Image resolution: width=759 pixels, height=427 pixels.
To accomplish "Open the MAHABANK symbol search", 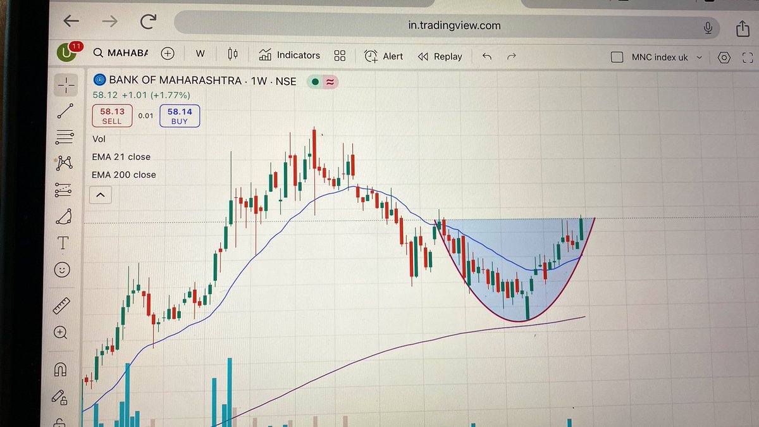I will click(120, 53).
